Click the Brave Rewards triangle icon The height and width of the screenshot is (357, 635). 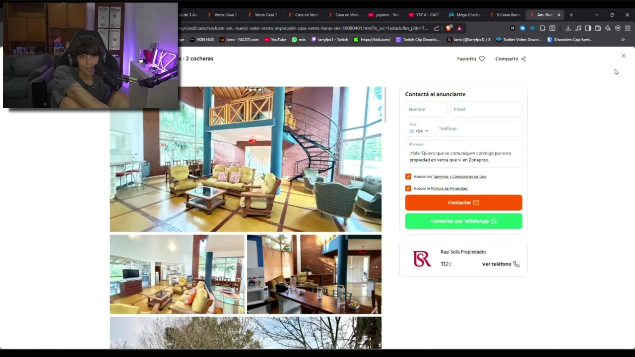pyautogui.click(x=459, y=28)
